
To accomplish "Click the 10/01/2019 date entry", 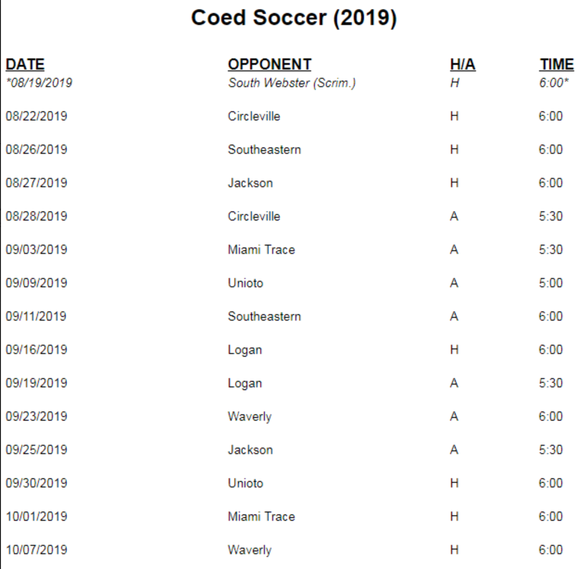I will [x=37, y=516].
